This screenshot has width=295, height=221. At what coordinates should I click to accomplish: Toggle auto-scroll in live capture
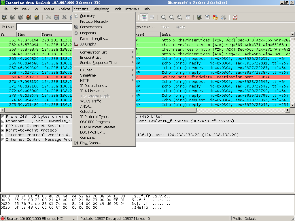click(152, 17)
